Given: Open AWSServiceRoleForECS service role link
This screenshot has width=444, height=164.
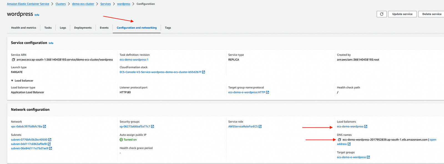Looking at the screenshot, I should [243, 127].
